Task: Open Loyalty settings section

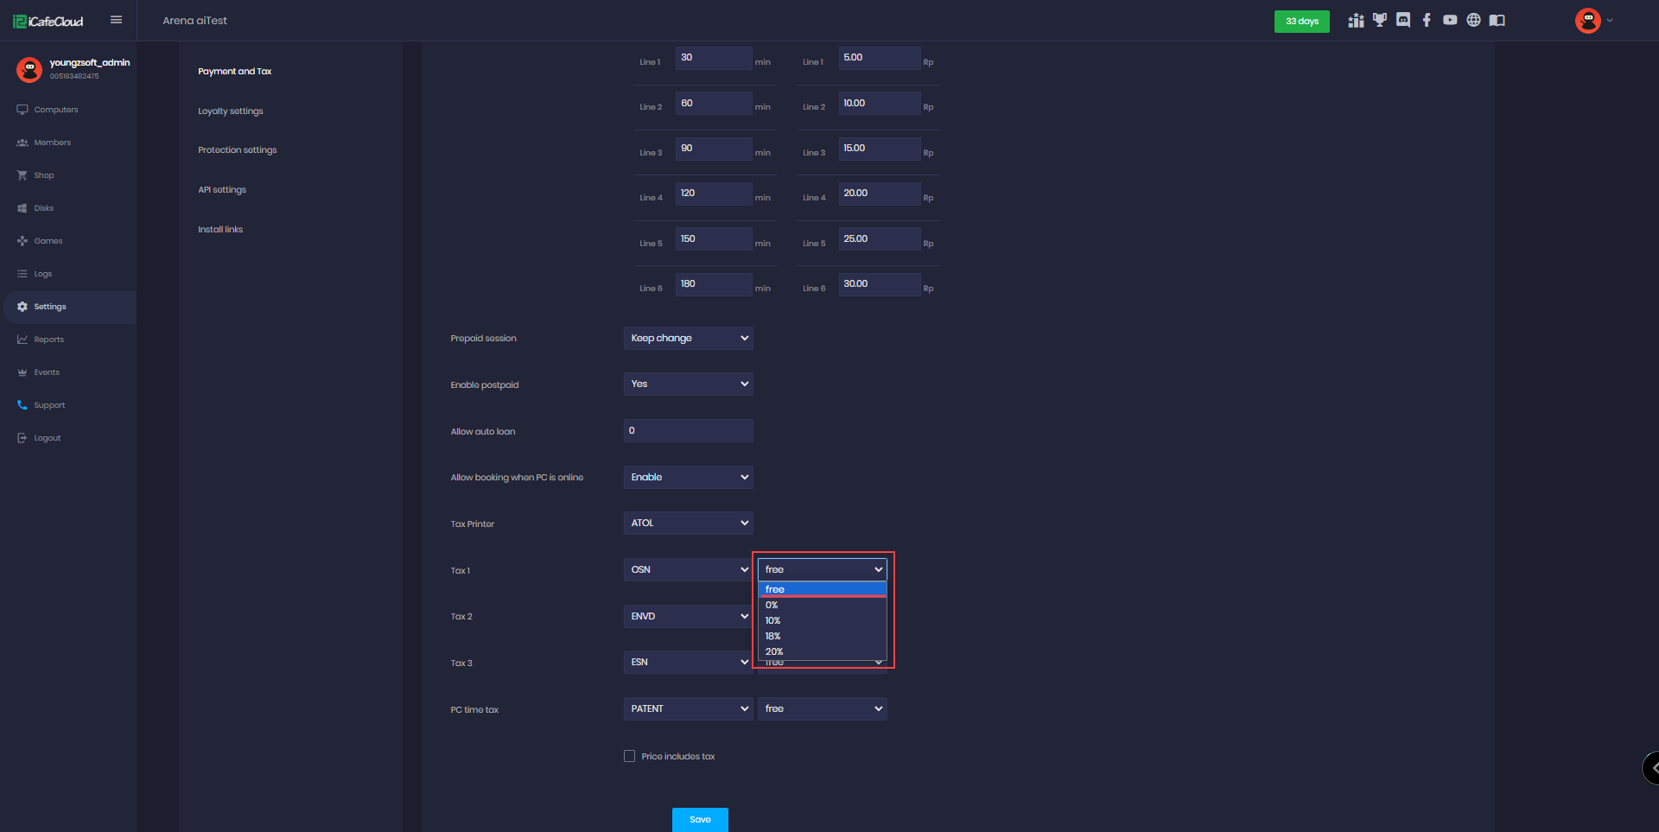Action: pos(231,111)
